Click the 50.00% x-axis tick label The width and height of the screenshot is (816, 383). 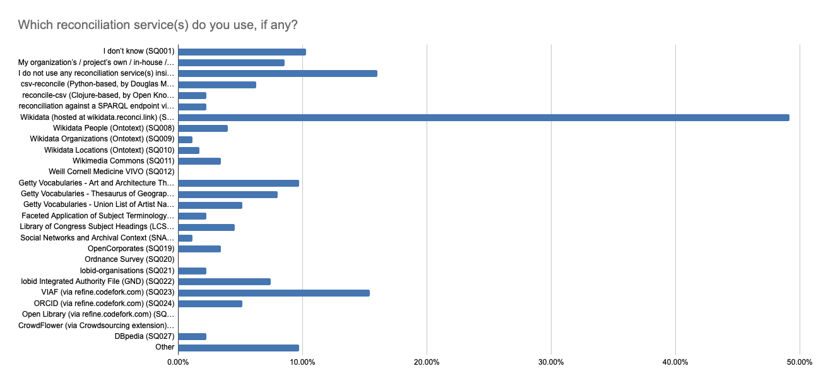pyautogui.click(x=799, y=362)
